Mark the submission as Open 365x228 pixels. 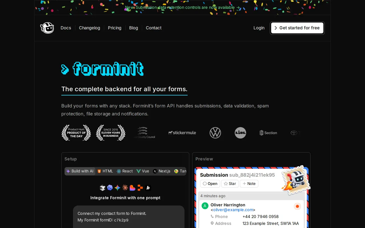(x=210, y=184)
